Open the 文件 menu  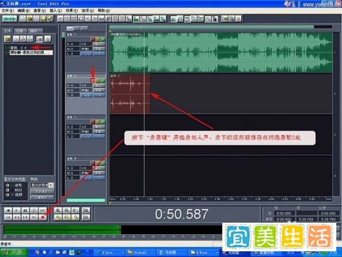(x=8, y=10)
